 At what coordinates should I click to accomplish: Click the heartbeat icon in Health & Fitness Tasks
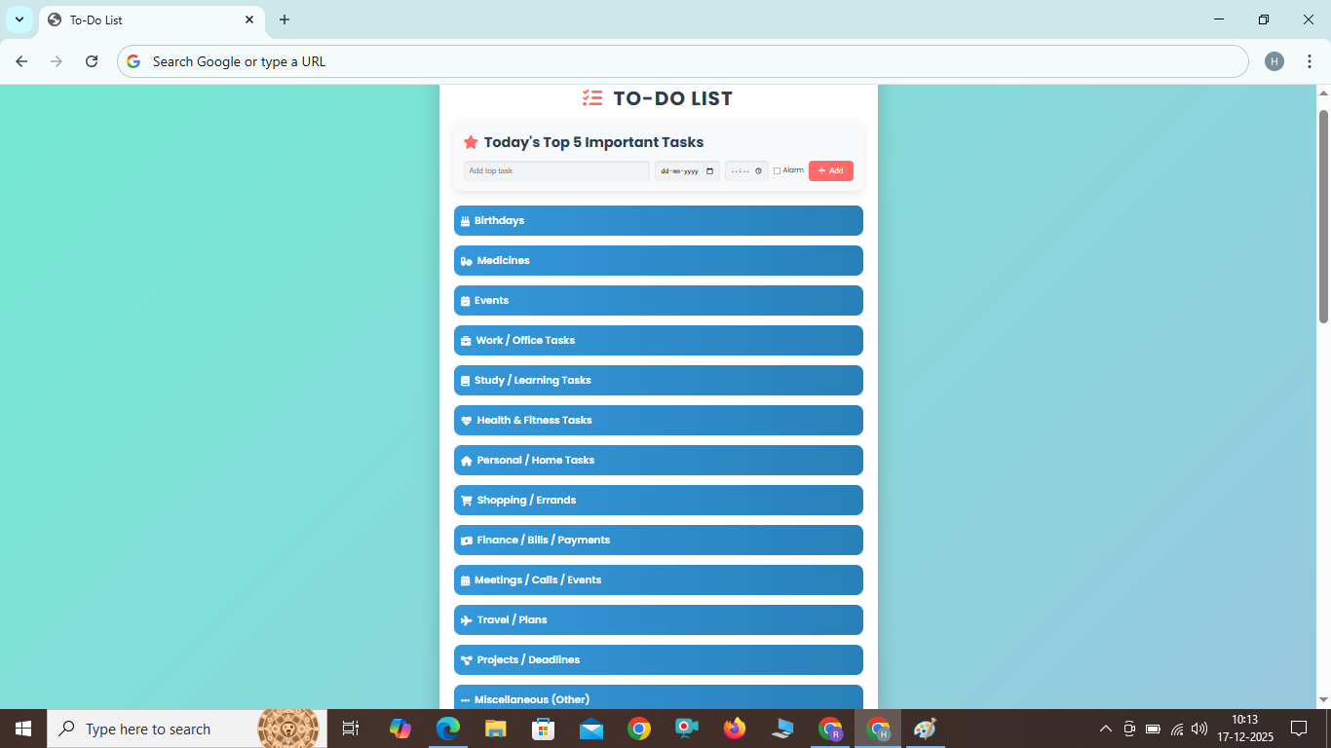coord(467,421)
